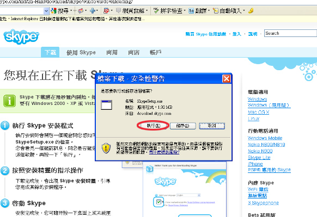Open the Windows download link
317x217 pixels.
coord(258,99)
